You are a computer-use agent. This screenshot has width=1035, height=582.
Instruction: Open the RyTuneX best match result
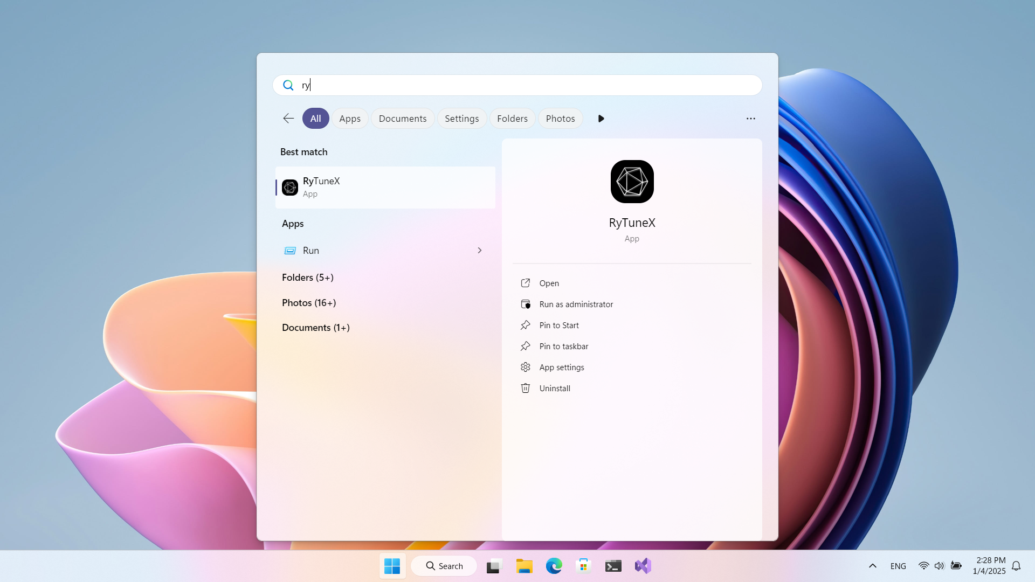point(385,187)
